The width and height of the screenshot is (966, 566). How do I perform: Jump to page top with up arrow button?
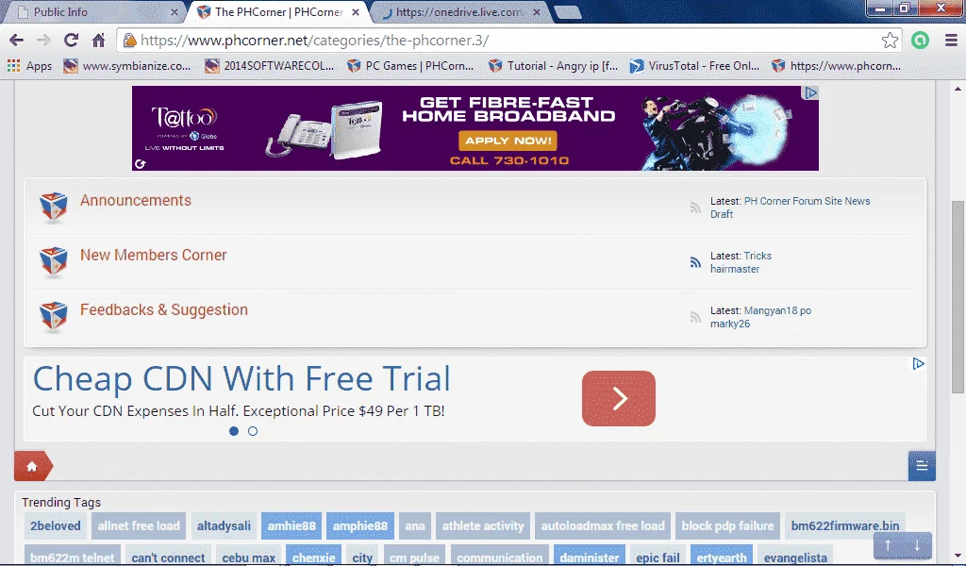[x=888, y=545]
